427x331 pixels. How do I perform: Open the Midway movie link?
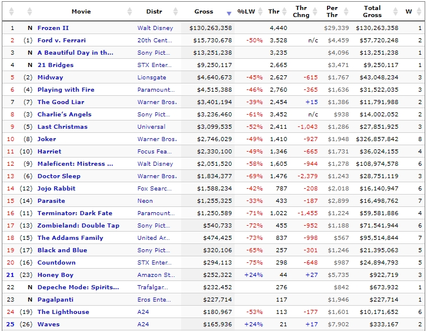tap(51, 77)
